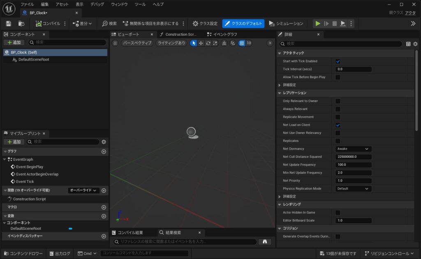
Task: Click the Save blueprint icon
Action: tap(9, 23)
